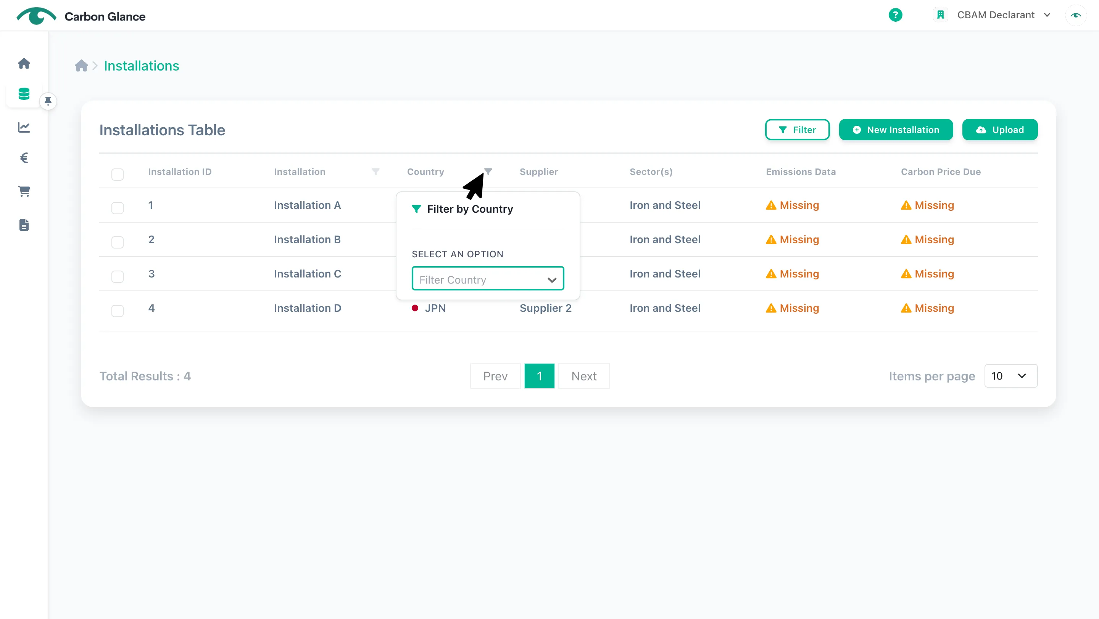This screenshot has height=619, width=1099.
Task: Click the Installation C name cell
Action: point(307,274)
